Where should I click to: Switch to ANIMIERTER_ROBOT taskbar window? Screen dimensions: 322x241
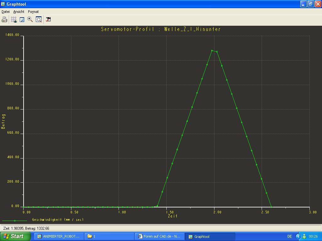[59, 237]
